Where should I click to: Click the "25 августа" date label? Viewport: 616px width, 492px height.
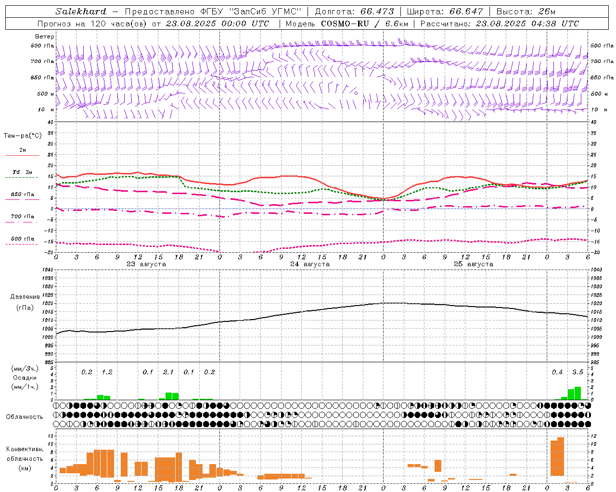(x=474, y=264)
